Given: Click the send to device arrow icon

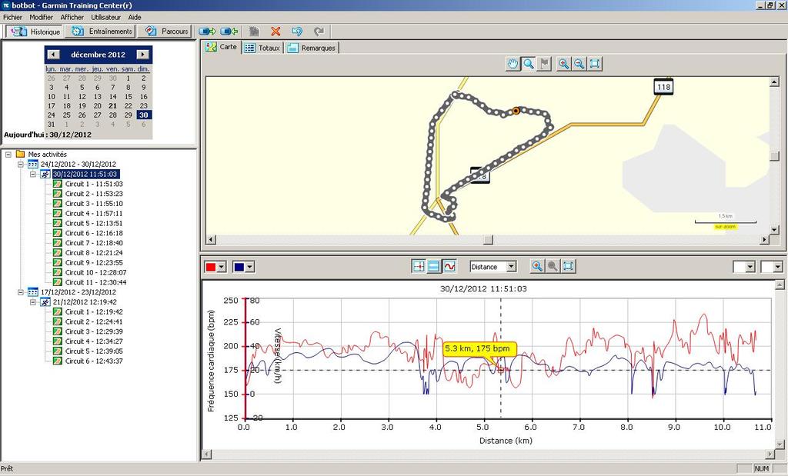Looking at the screenshot, I should (207, 32).
